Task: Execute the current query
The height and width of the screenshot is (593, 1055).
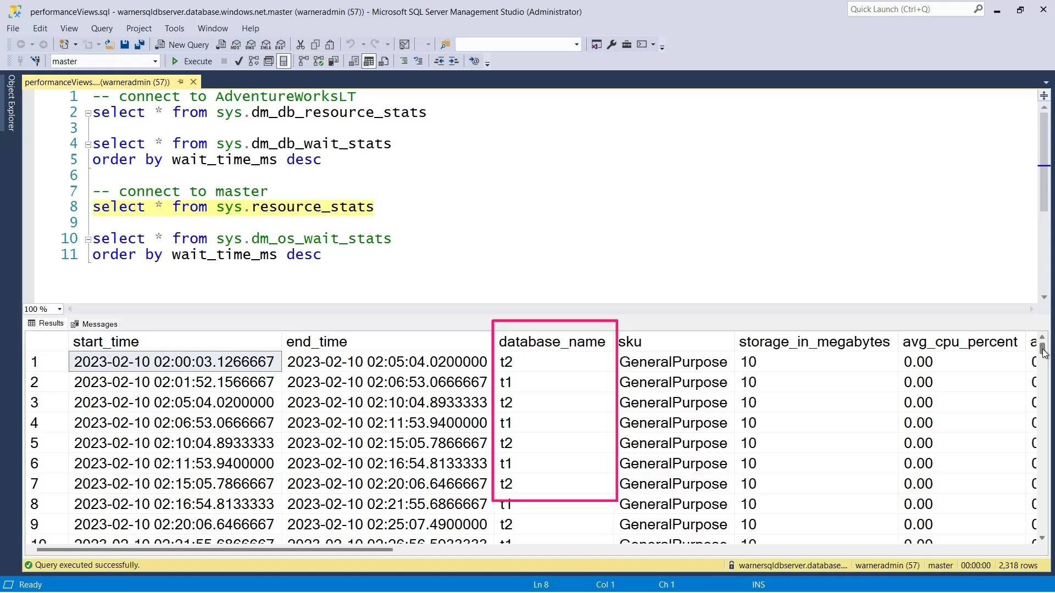Action: tap(191, 61)
